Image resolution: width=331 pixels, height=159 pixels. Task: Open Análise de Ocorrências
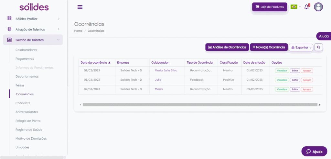click(227, 47)
